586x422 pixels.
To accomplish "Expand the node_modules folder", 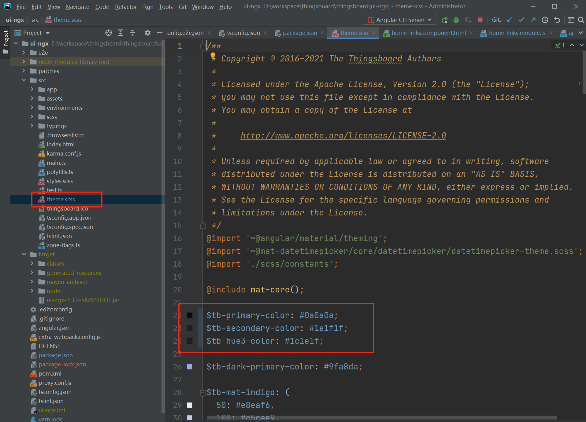I will (x=24, y=62).
